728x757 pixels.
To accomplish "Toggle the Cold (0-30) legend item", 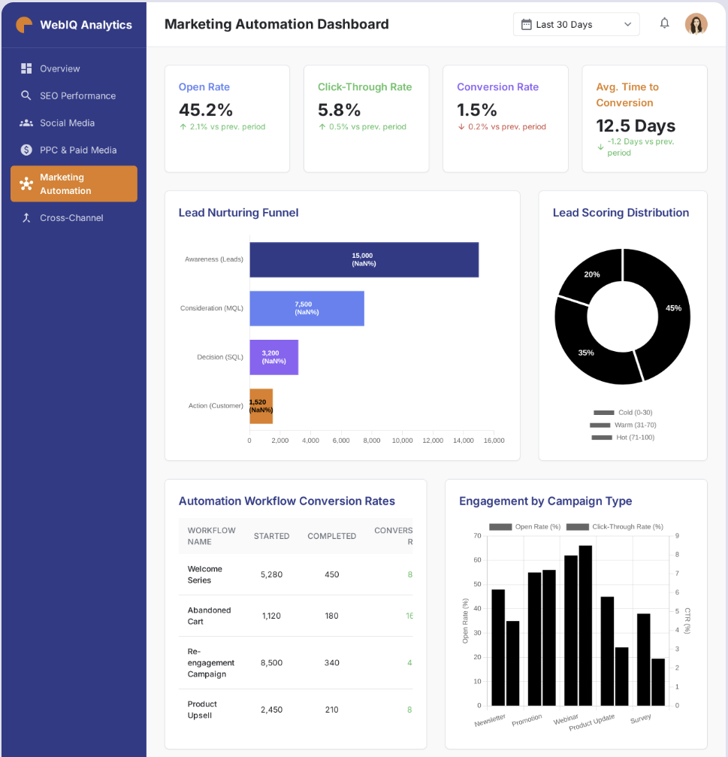I will (x=622, y=413).
